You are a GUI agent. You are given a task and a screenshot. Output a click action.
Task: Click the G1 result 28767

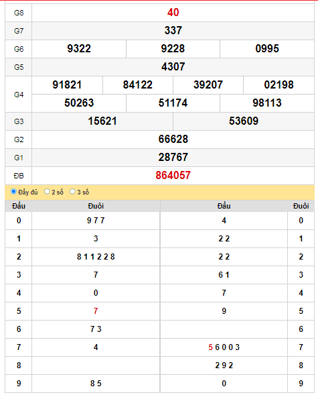[173, 158]
